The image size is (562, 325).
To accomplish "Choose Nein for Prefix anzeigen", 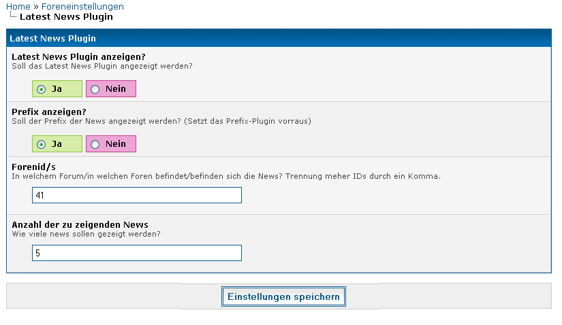I will pyautogui.click(x=95, y=144).
